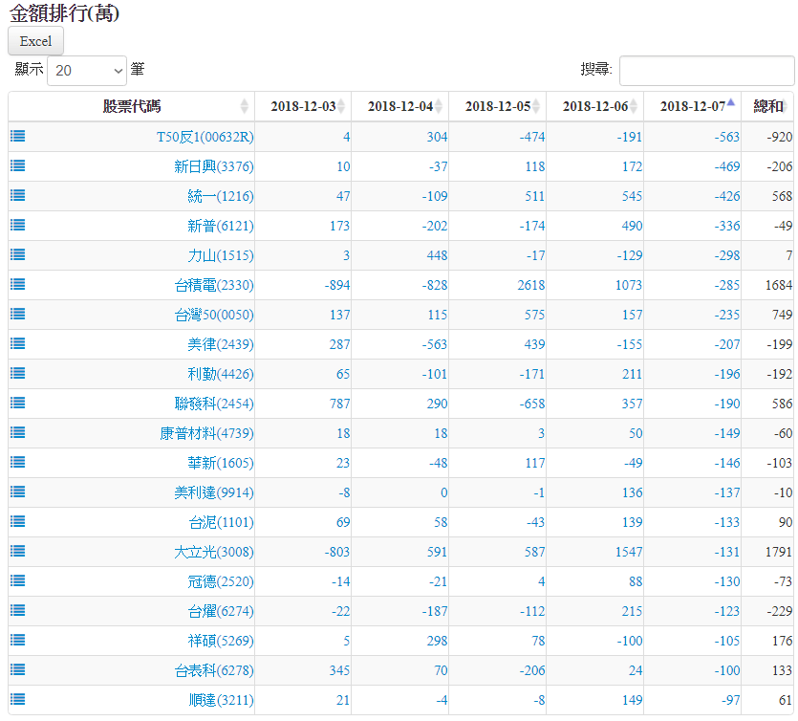
Task: Click the 搜尋 search input field
Action: point(706,71)
